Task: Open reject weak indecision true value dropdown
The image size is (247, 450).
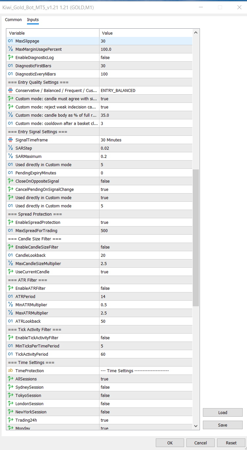Action: coord(146,107)
